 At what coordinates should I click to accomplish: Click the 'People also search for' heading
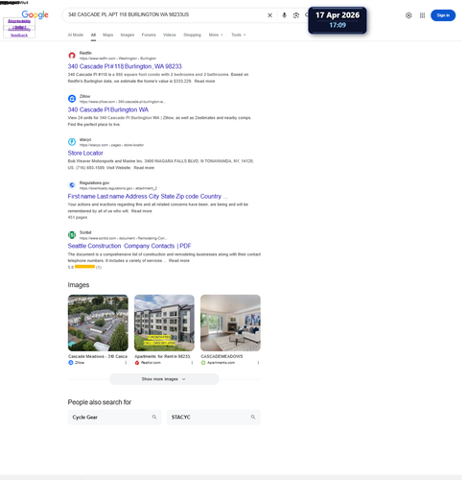coord(100,402)
